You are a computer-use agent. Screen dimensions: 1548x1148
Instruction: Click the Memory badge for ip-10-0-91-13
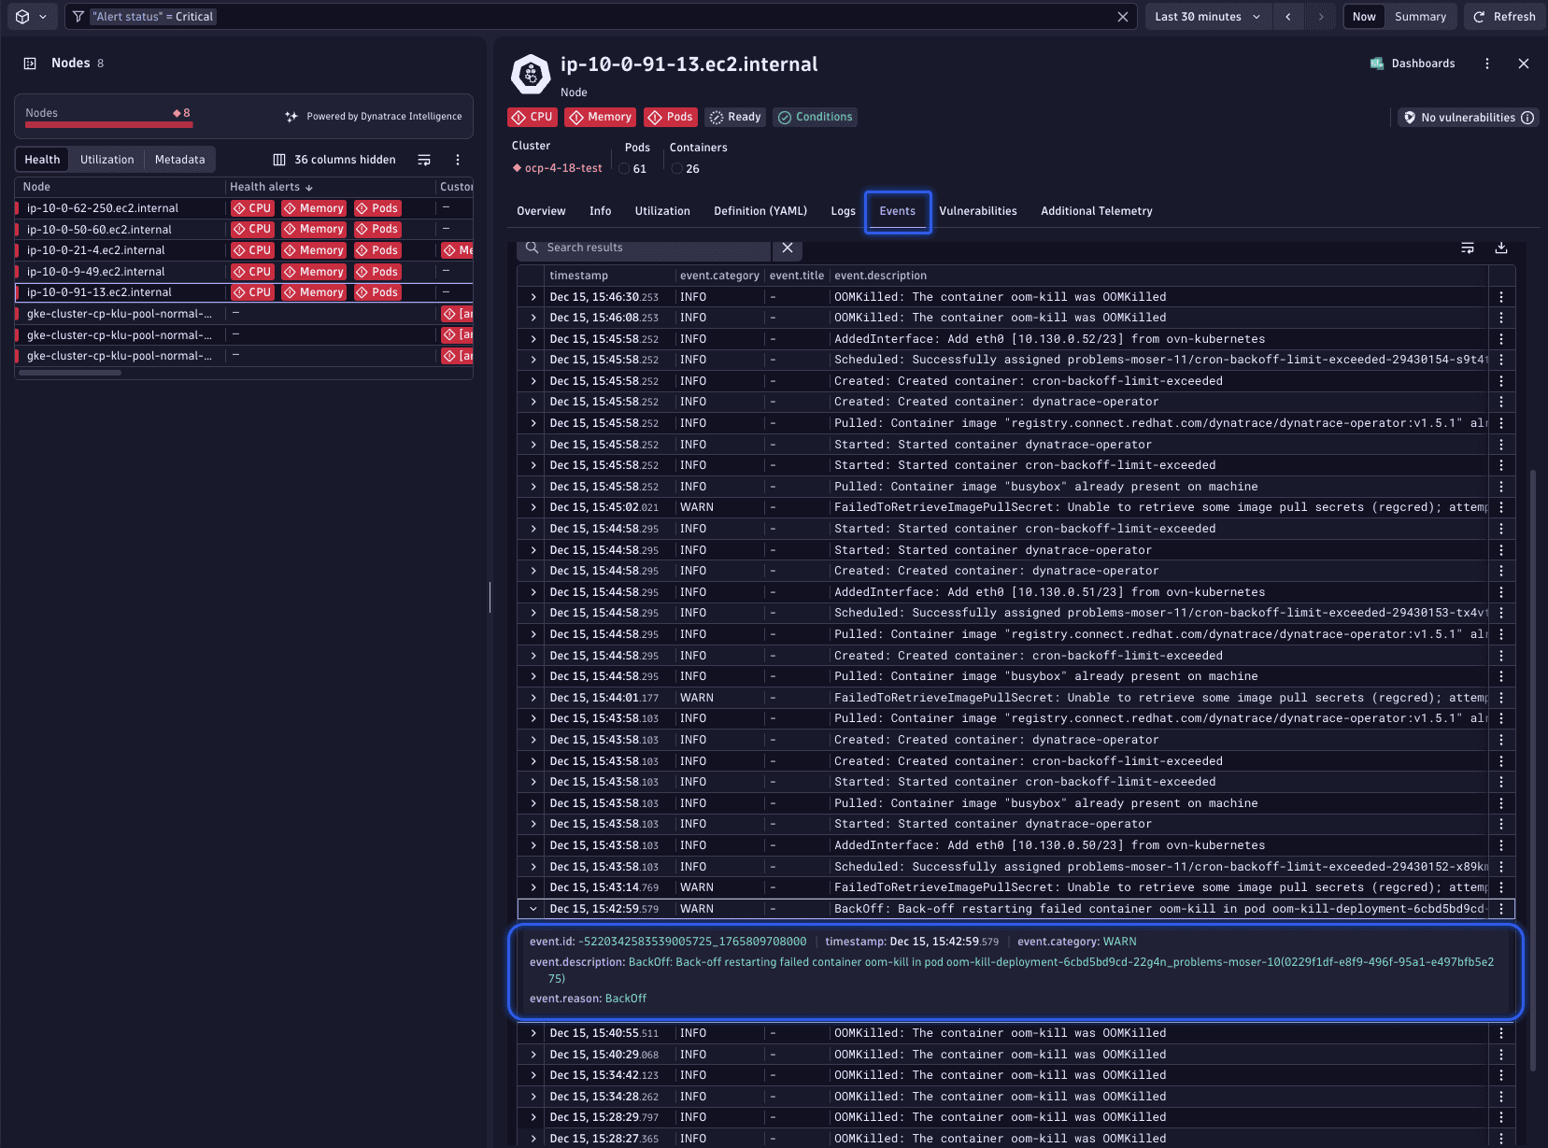pos(314,292)
